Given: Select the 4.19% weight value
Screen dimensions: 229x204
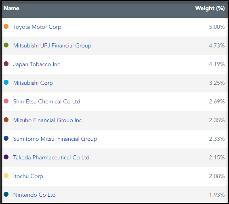Looking at the screenshot, I should tap(217, 64).
